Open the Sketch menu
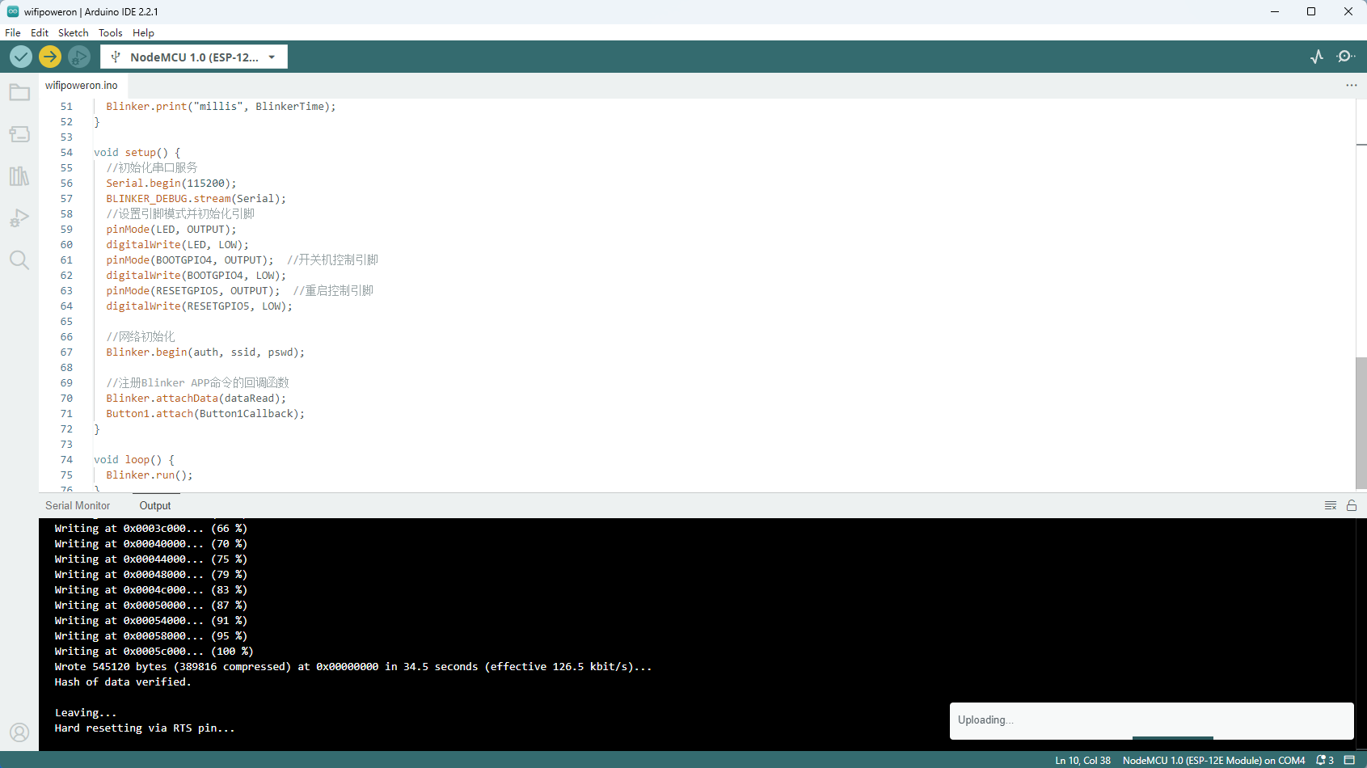 [73, 33]
